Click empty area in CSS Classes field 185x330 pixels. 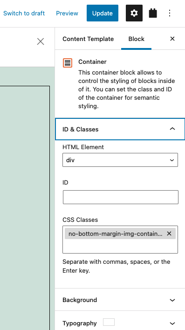[x=120, y=246]
